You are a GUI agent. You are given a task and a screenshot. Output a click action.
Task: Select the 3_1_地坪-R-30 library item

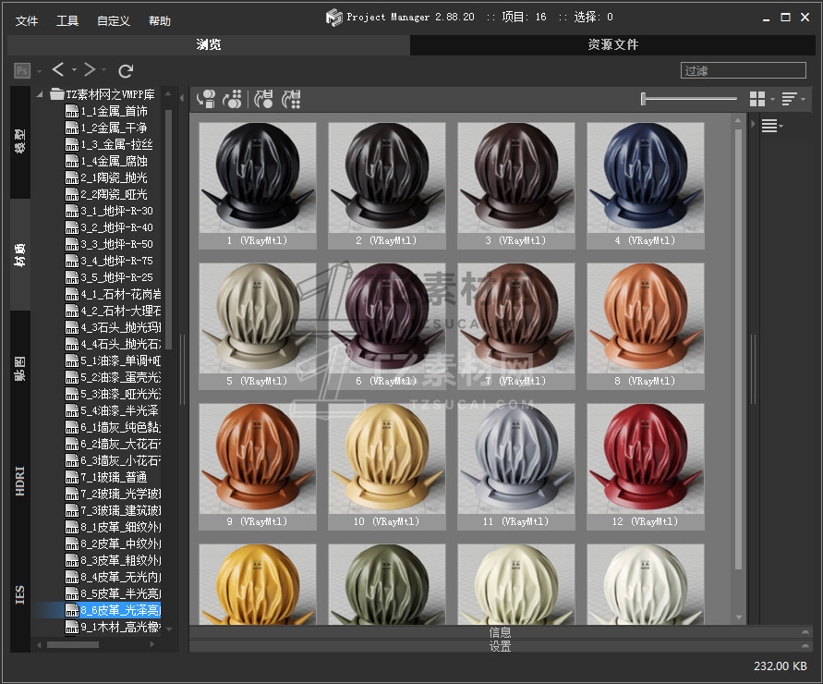point(116,211)
